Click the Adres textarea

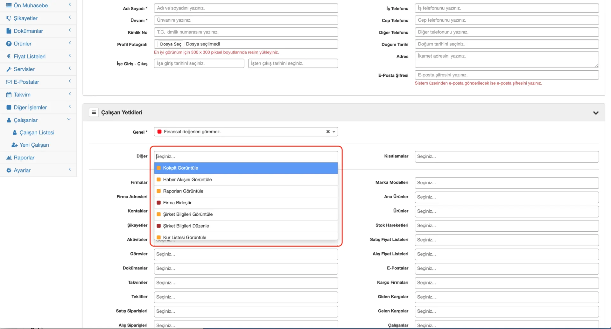(x=507, y=59)
